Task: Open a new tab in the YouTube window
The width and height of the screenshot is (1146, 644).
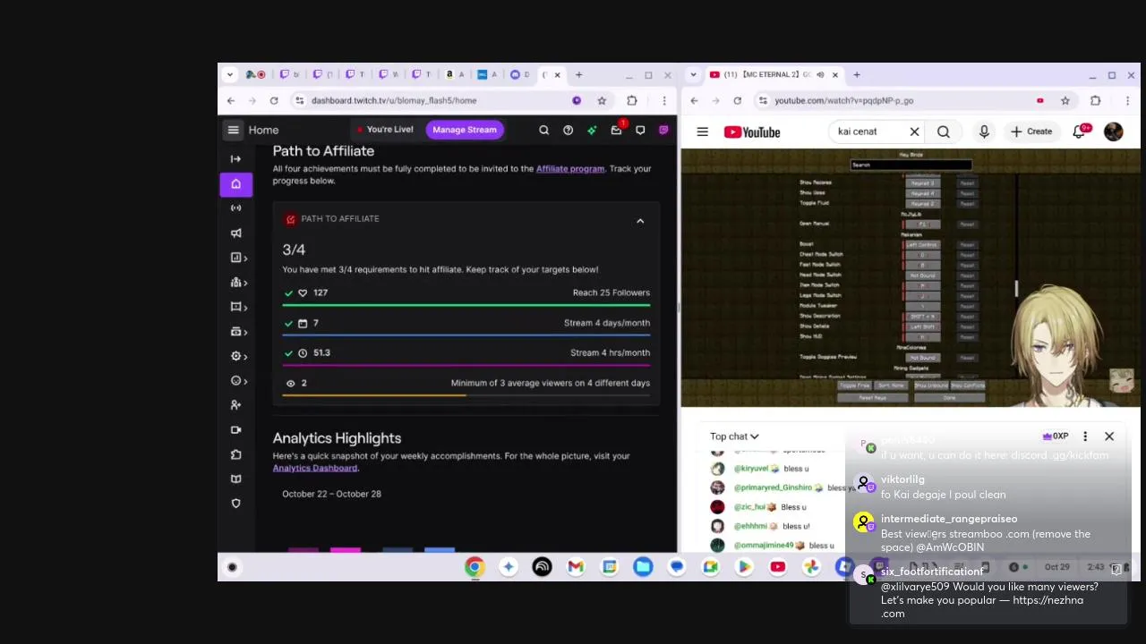Action: [x=856, y=75]
